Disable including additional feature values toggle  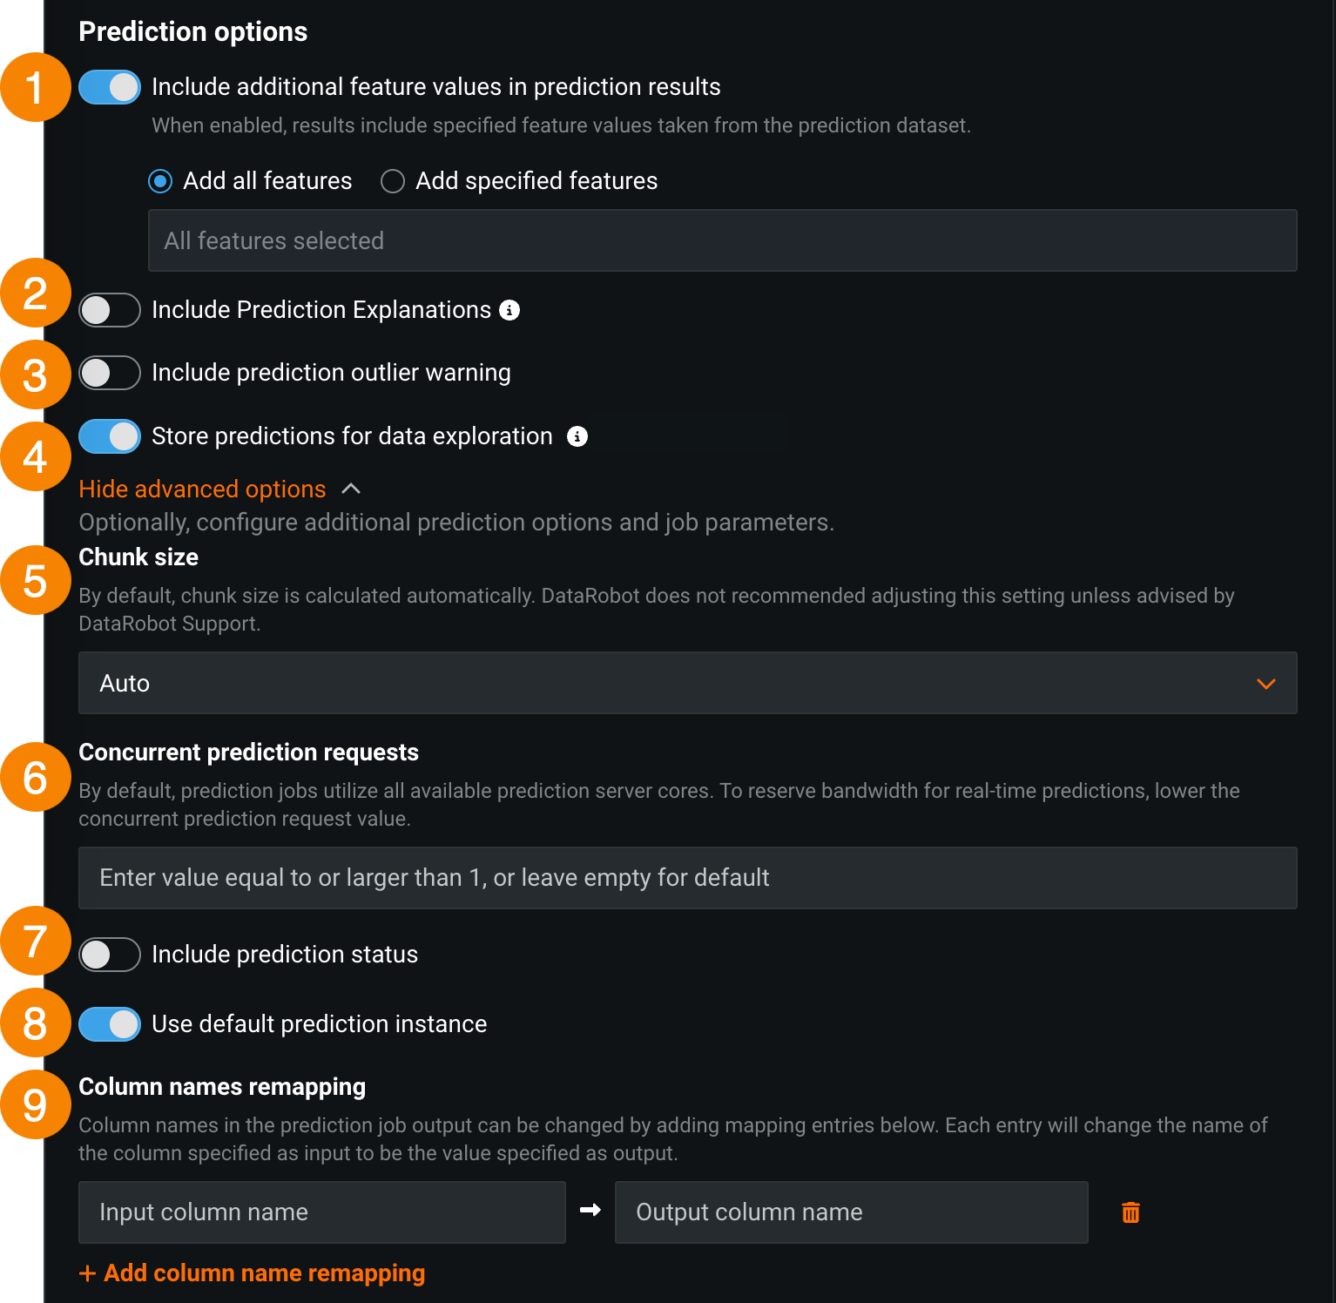110,87
